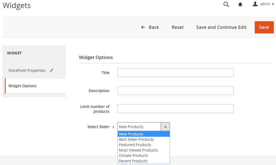This screenshot has height=165, width=276.
Task: Choose New Products from slider list
Action: [x=131, y=134]
